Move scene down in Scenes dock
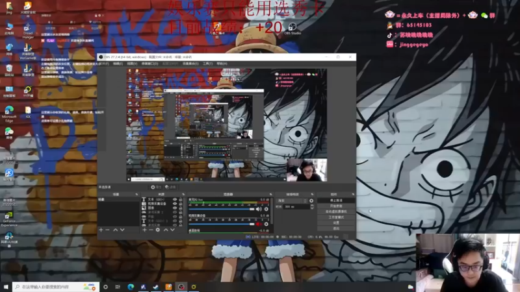Viewport: 520px width, 292px height. click(x=122, y=230)
